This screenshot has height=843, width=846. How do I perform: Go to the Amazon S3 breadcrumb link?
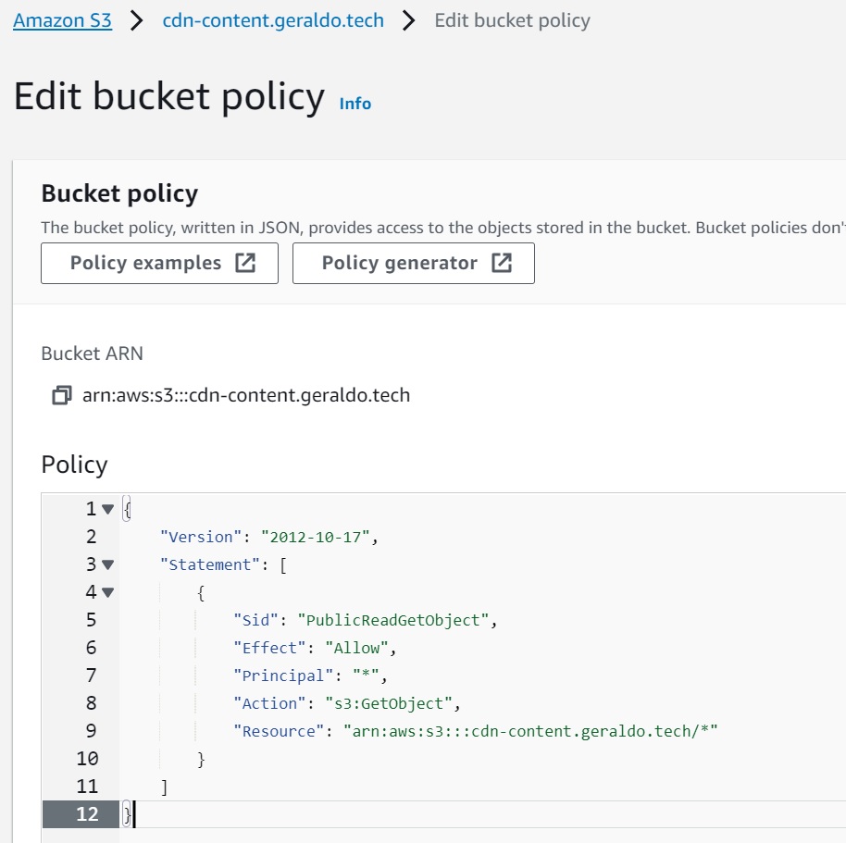[63, 20]
